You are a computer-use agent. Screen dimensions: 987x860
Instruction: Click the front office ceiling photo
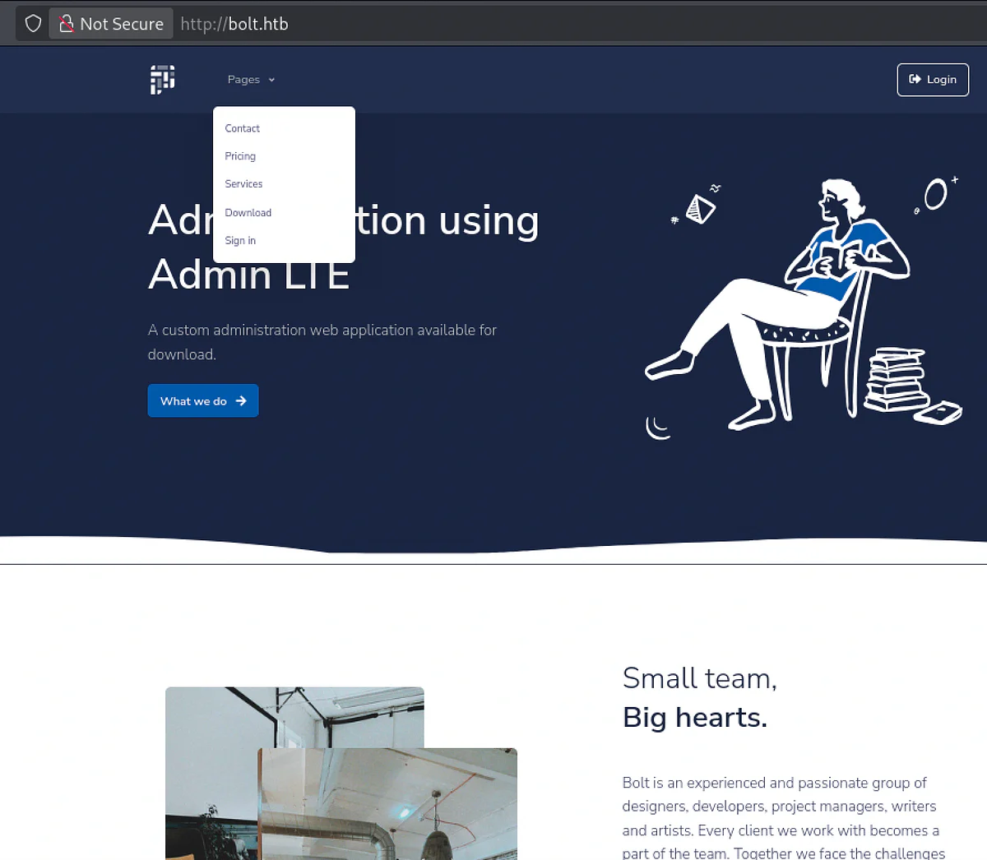pos(387,804)
